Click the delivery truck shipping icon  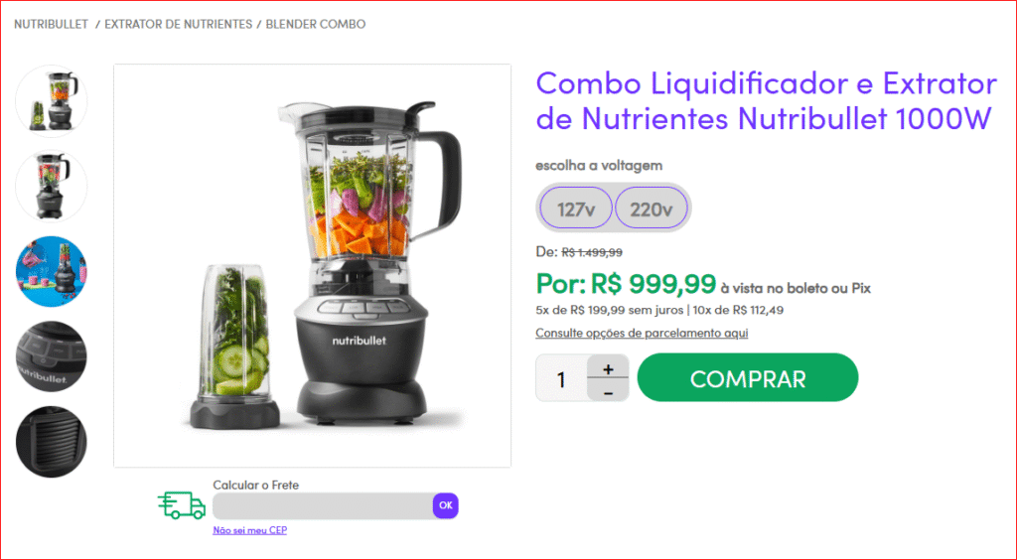click(x=182, y=505)
